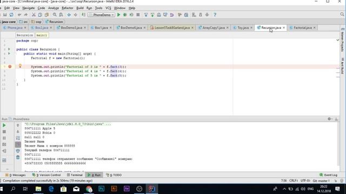Image resolution: width=346 pixels, height=194 pixels.
Task: Toggle the breakpoint on line 7
Action: click(x=10, y=66)
